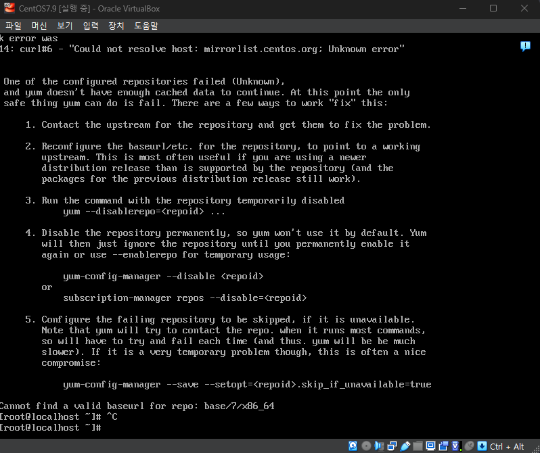The width and height of the screenshot is (540, 453).
Task: Open the 파일 menu
Action: coord(14,26)
